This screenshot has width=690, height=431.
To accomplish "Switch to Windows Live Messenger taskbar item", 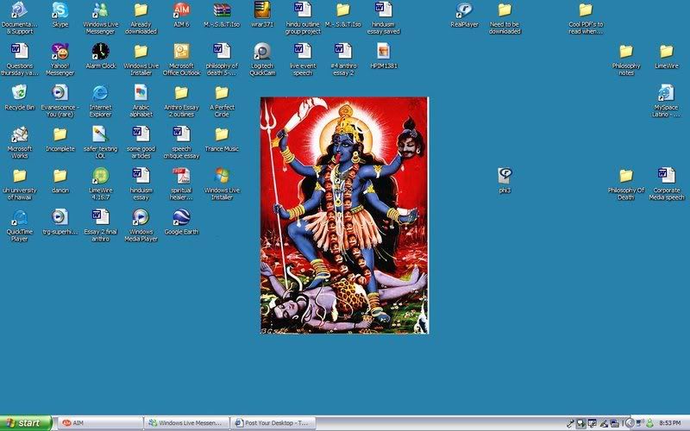I will (x=186, y=423).
